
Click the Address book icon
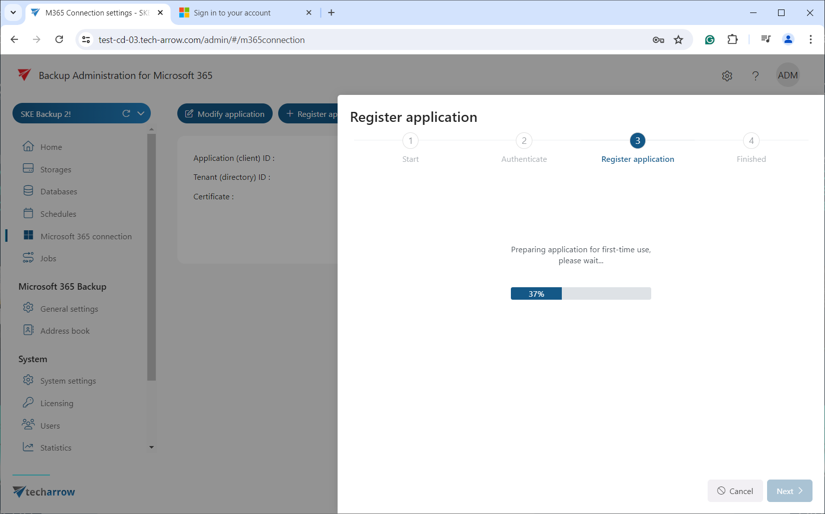[28, 330]
